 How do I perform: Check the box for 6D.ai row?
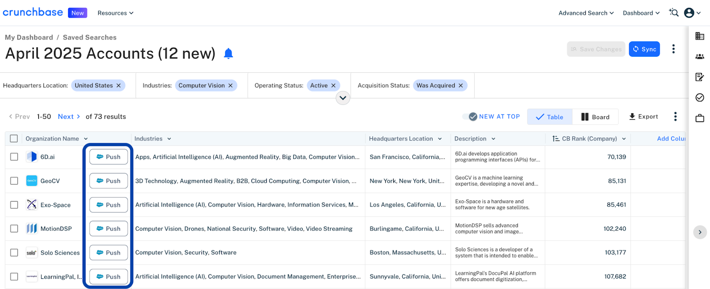pyautogui.click(x=14, y=157)
